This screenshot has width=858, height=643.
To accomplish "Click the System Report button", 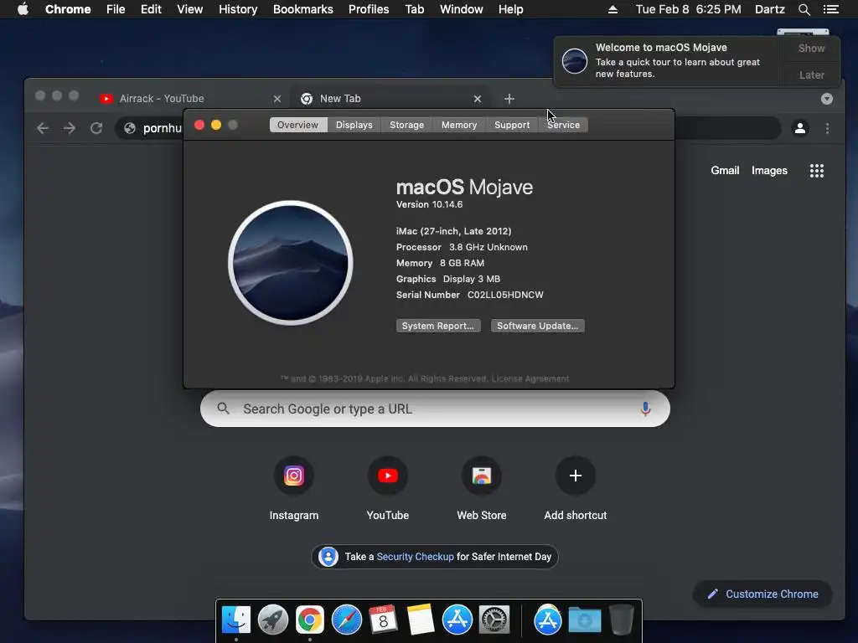I will [x=438, y=326].
